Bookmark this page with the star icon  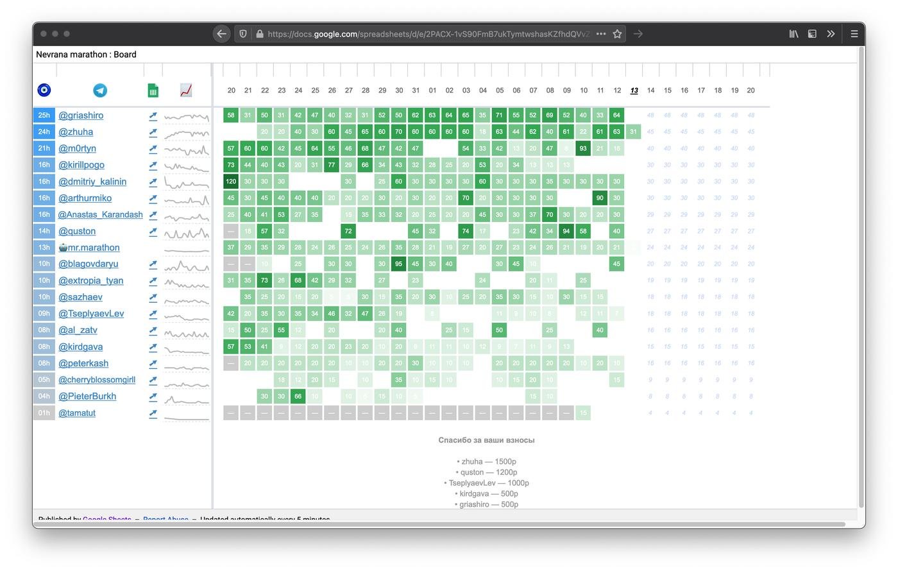pos(617,34)
